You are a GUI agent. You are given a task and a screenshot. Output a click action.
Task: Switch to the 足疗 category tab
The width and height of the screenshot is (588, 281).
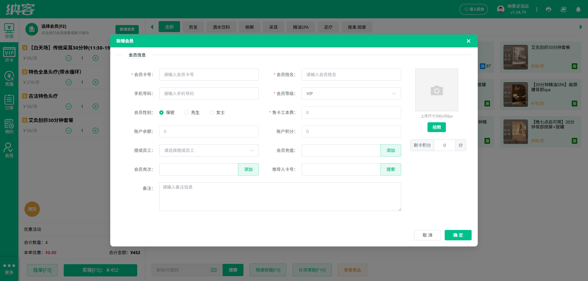point(328,27)
